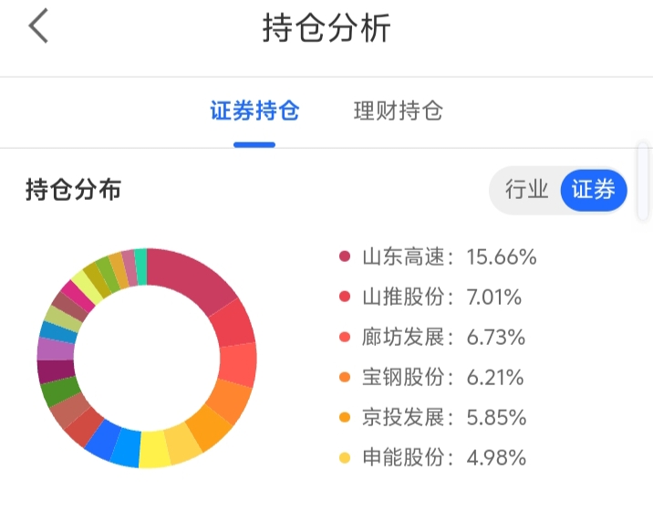653x522 pixels.
Task: Click the 申能股份 yellow legend dot
Action: pos(345,458)
